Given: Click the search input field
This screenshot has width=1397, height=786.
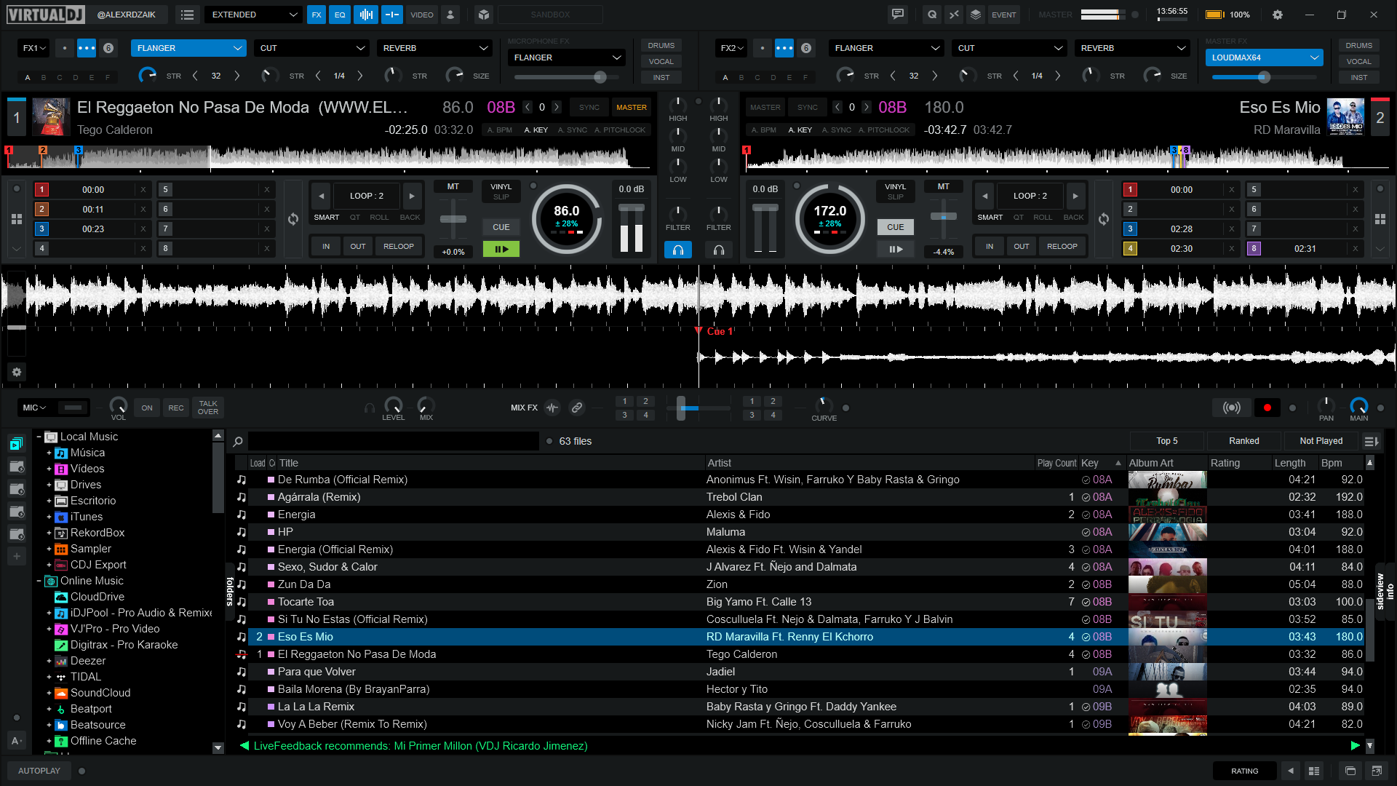Looking at the screenshot, I should (394, 441).
